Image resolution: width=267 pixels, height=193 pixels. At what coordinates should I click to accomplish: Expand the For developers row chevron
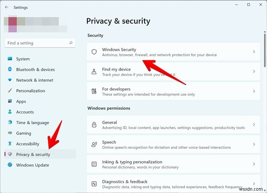click(254, 91)
